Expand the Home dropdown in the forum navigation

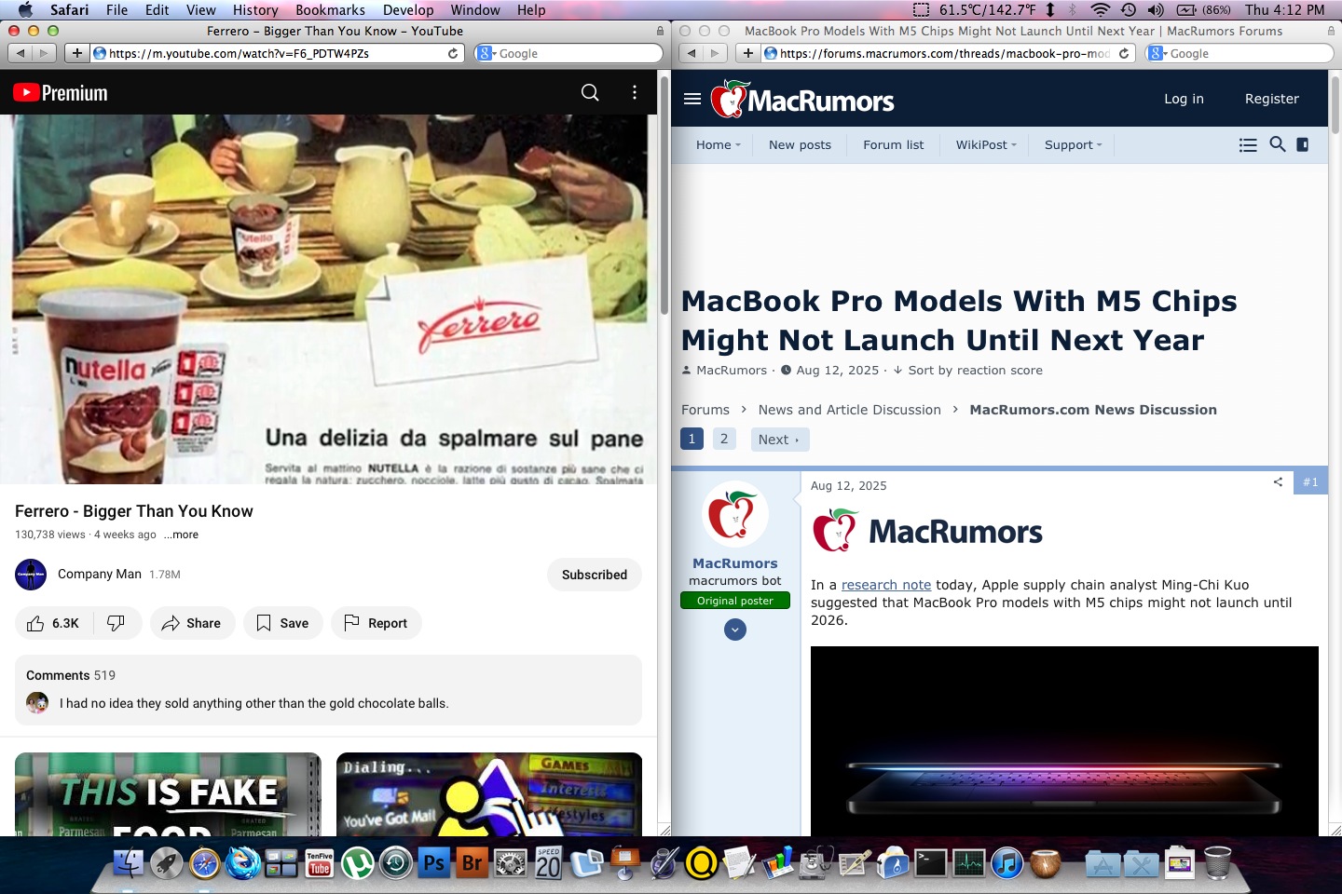pos(718,144)
